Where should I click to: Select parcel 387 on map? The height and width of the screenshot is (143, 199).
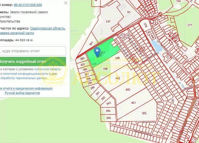[86, 74]
